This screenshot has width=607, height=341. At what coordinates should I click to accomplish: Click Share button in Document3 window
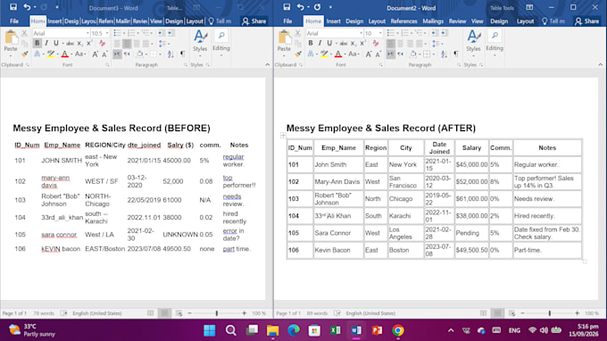[x=254, y=21]
